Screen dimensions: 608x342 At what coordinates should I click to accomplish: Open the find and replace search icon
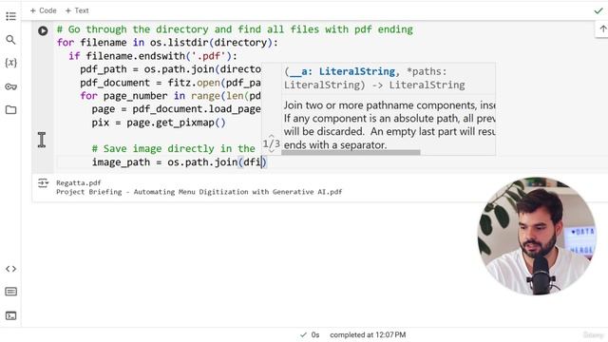point(10,40)
